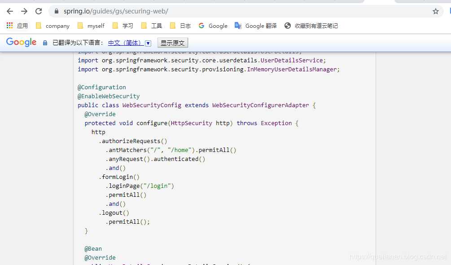Click the @EnableWebSecurity annotation text
This screenshot has width=451, height=265.
click(109, 96)
